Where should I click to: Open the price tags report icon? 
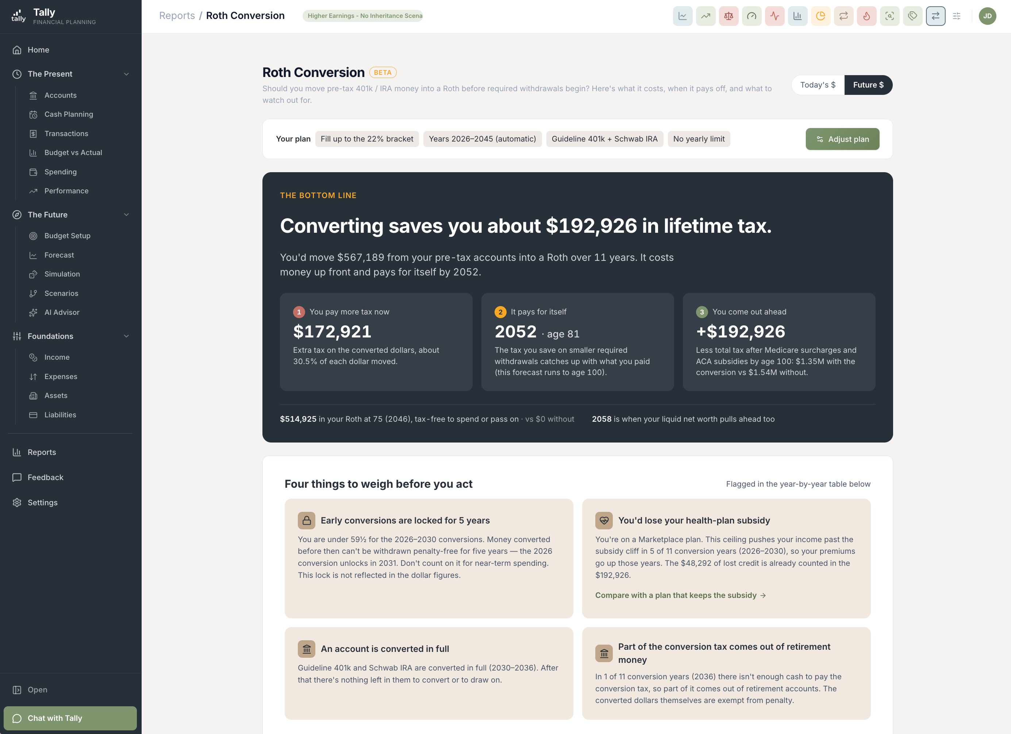pyautogui.click(x=912, y=16)
